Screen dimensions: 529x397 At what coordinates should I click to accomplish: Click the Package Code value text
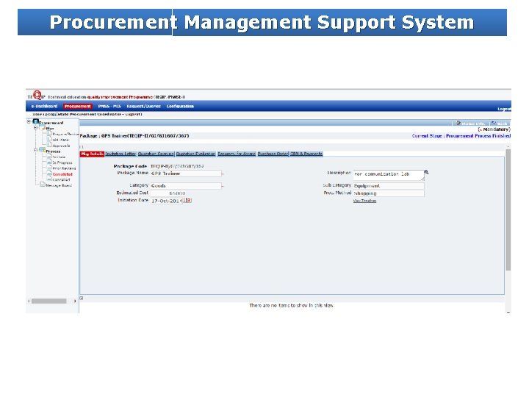point(177,166)
